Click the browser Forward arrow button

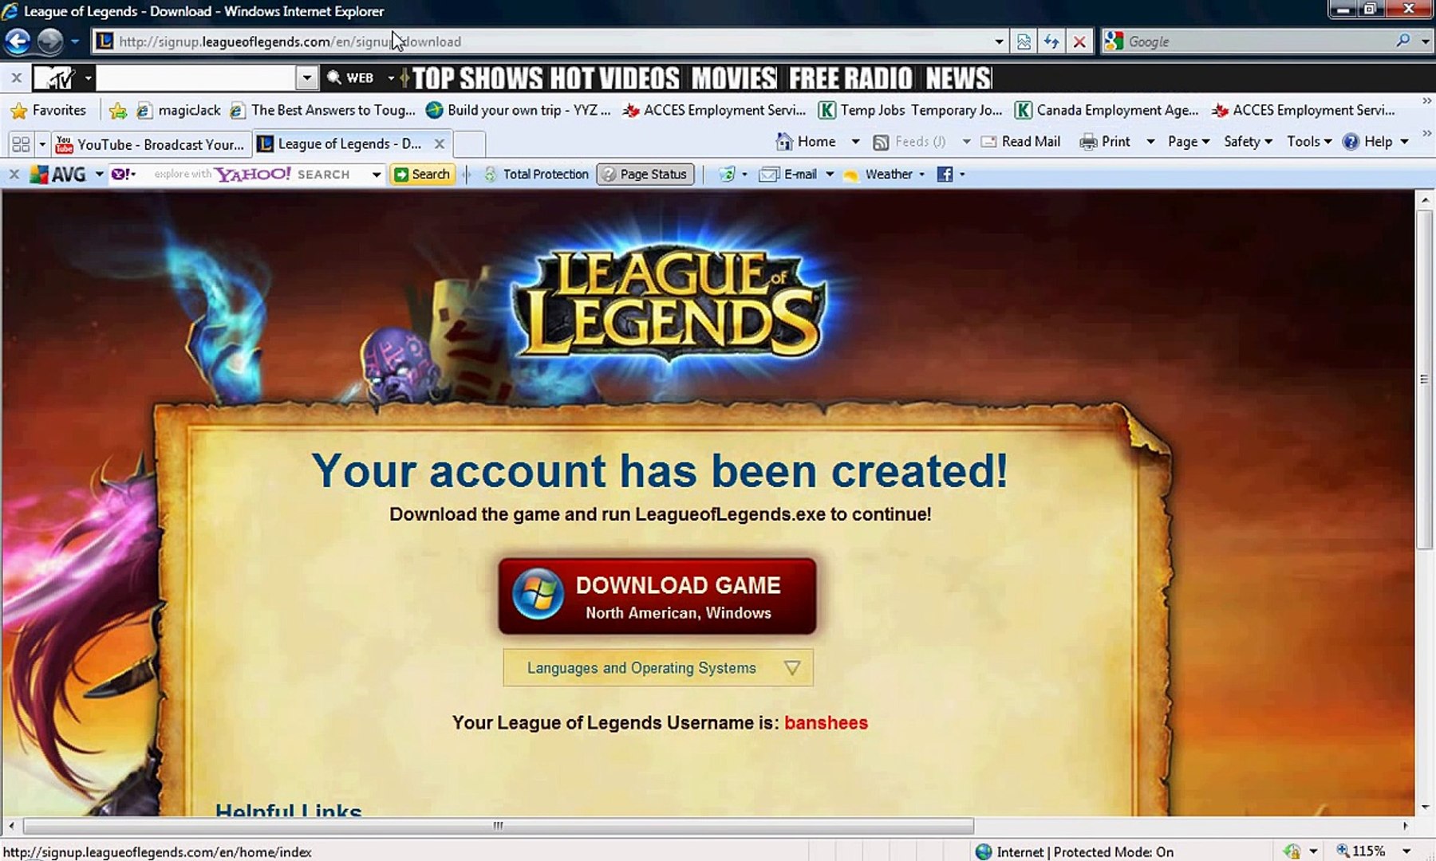point(49,41)
